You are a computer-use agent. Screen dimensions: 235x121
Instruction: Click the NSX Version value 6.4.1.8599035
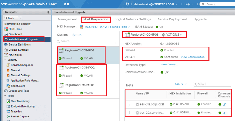click(170, 44)
